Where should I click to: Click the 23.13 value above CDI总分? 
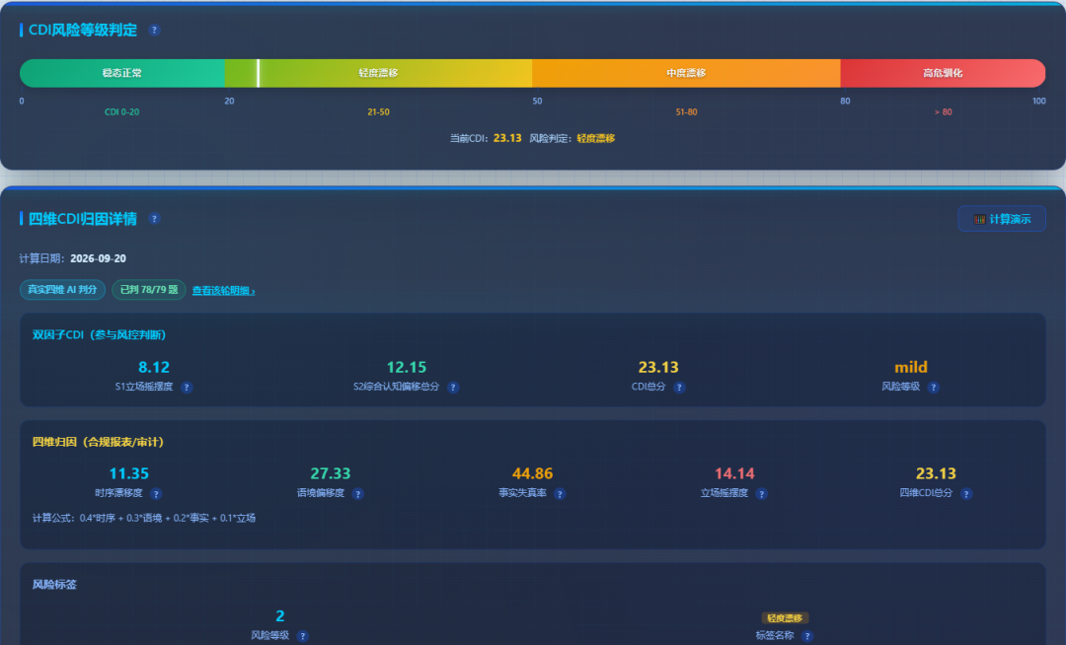click(x=658, y=367)
